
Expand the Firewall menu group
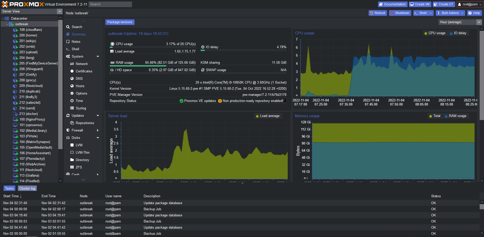98,130
